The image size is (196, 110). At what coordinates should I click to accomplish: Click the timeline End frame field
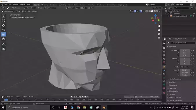154,97
